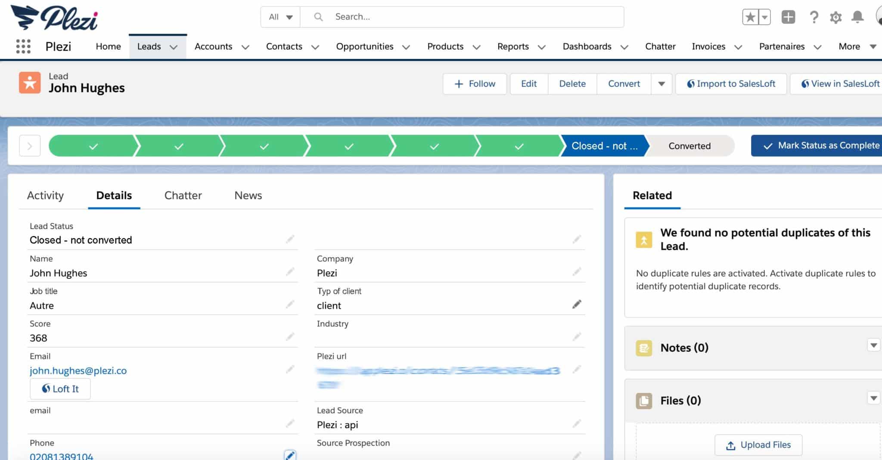Viewport: 882px width, 460px height.
Task: Edit Score field pencil icon
Action: [290, 337]
